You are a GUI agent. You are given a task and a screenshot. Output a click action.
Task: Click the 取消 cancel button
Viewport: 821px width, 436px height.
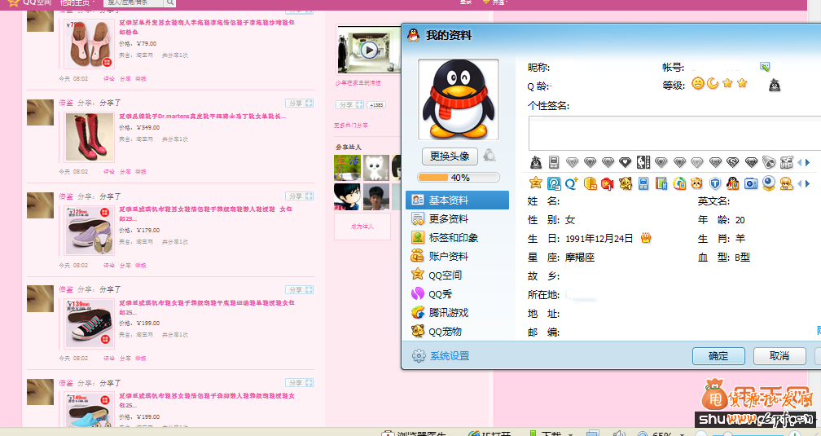coord(779,356)
